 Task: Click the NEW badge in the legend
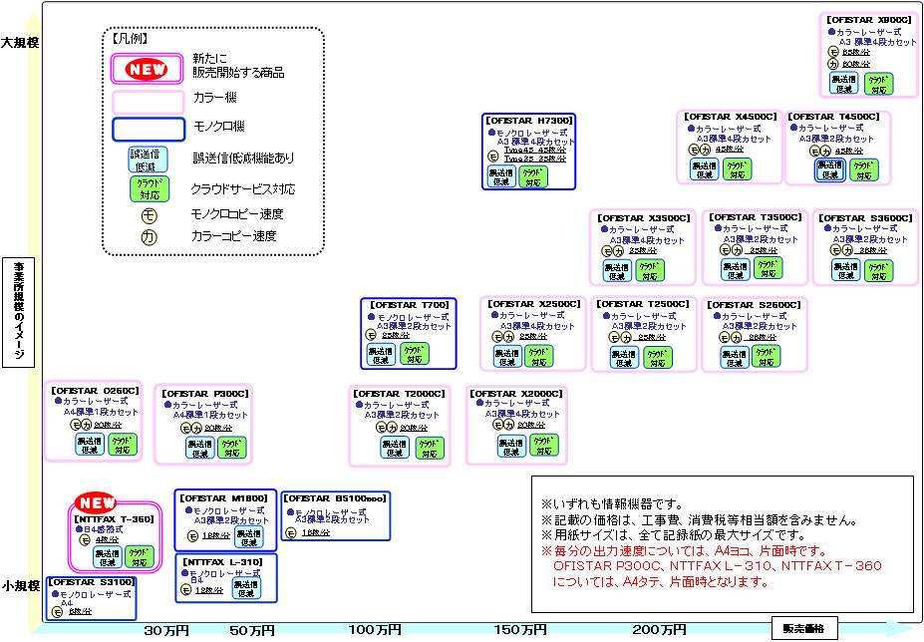(147, 69)
